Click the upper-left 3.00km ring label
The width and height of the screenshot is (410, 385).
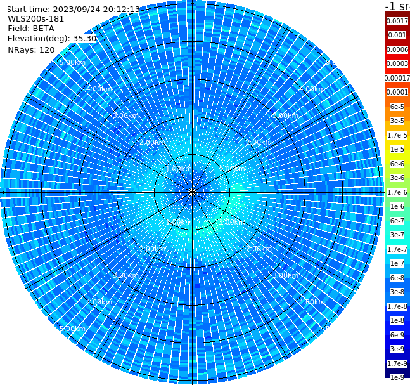(125, 115)
